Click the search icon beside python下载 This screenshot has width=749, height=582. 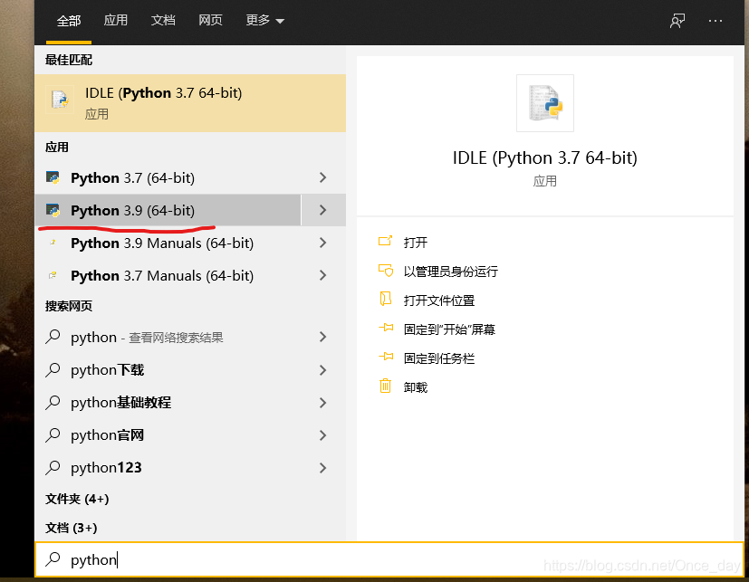53,369
